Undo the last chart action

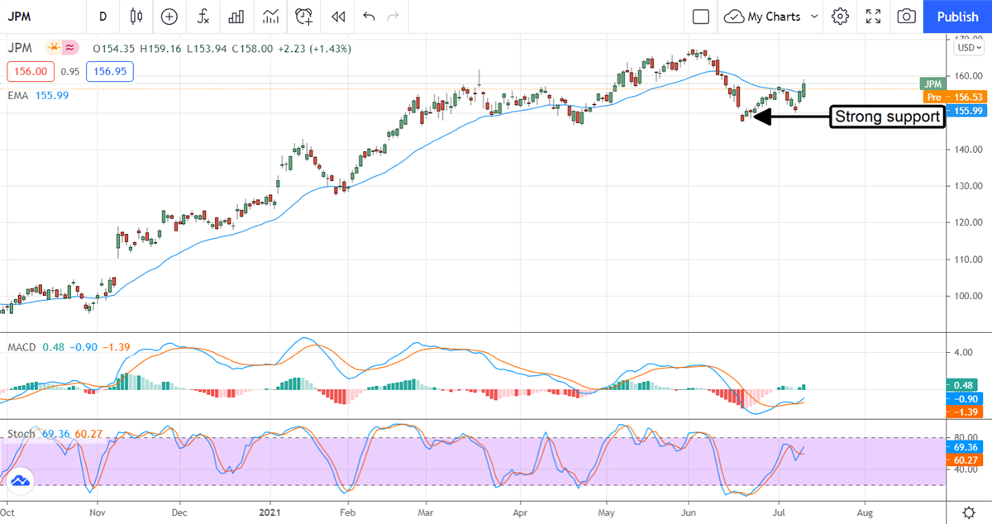point(369,17)
